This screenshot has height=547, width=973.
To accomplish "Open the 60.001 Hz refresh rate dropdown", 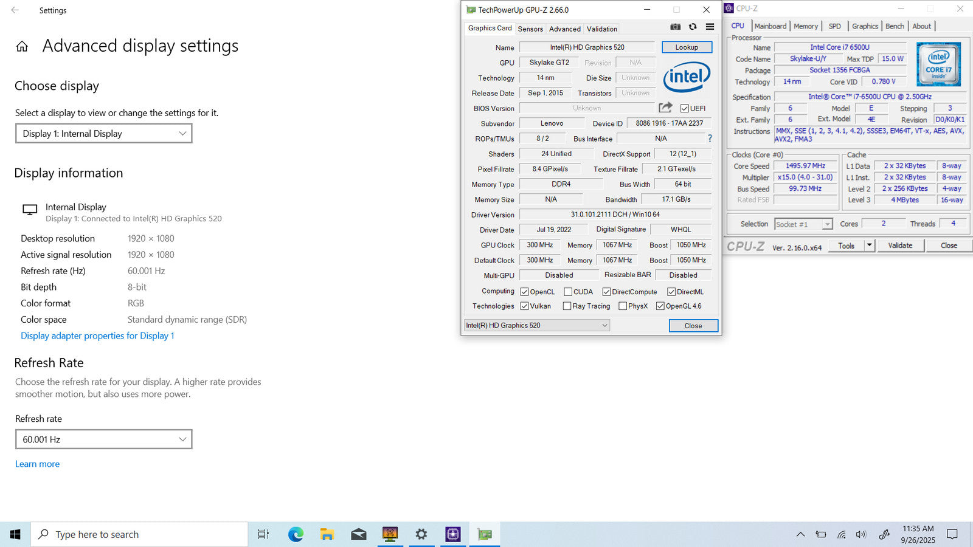I will (x=104, y=439).
